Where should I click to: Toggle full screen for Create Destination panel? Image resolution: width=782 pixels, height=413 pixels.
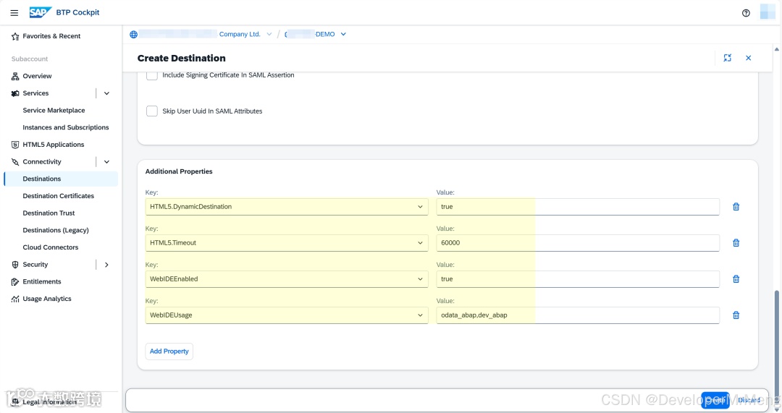(x=727, y=58)
